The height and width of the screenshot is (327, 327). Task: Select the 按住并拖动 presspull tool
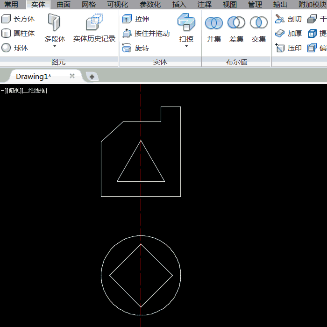point(146,33)
